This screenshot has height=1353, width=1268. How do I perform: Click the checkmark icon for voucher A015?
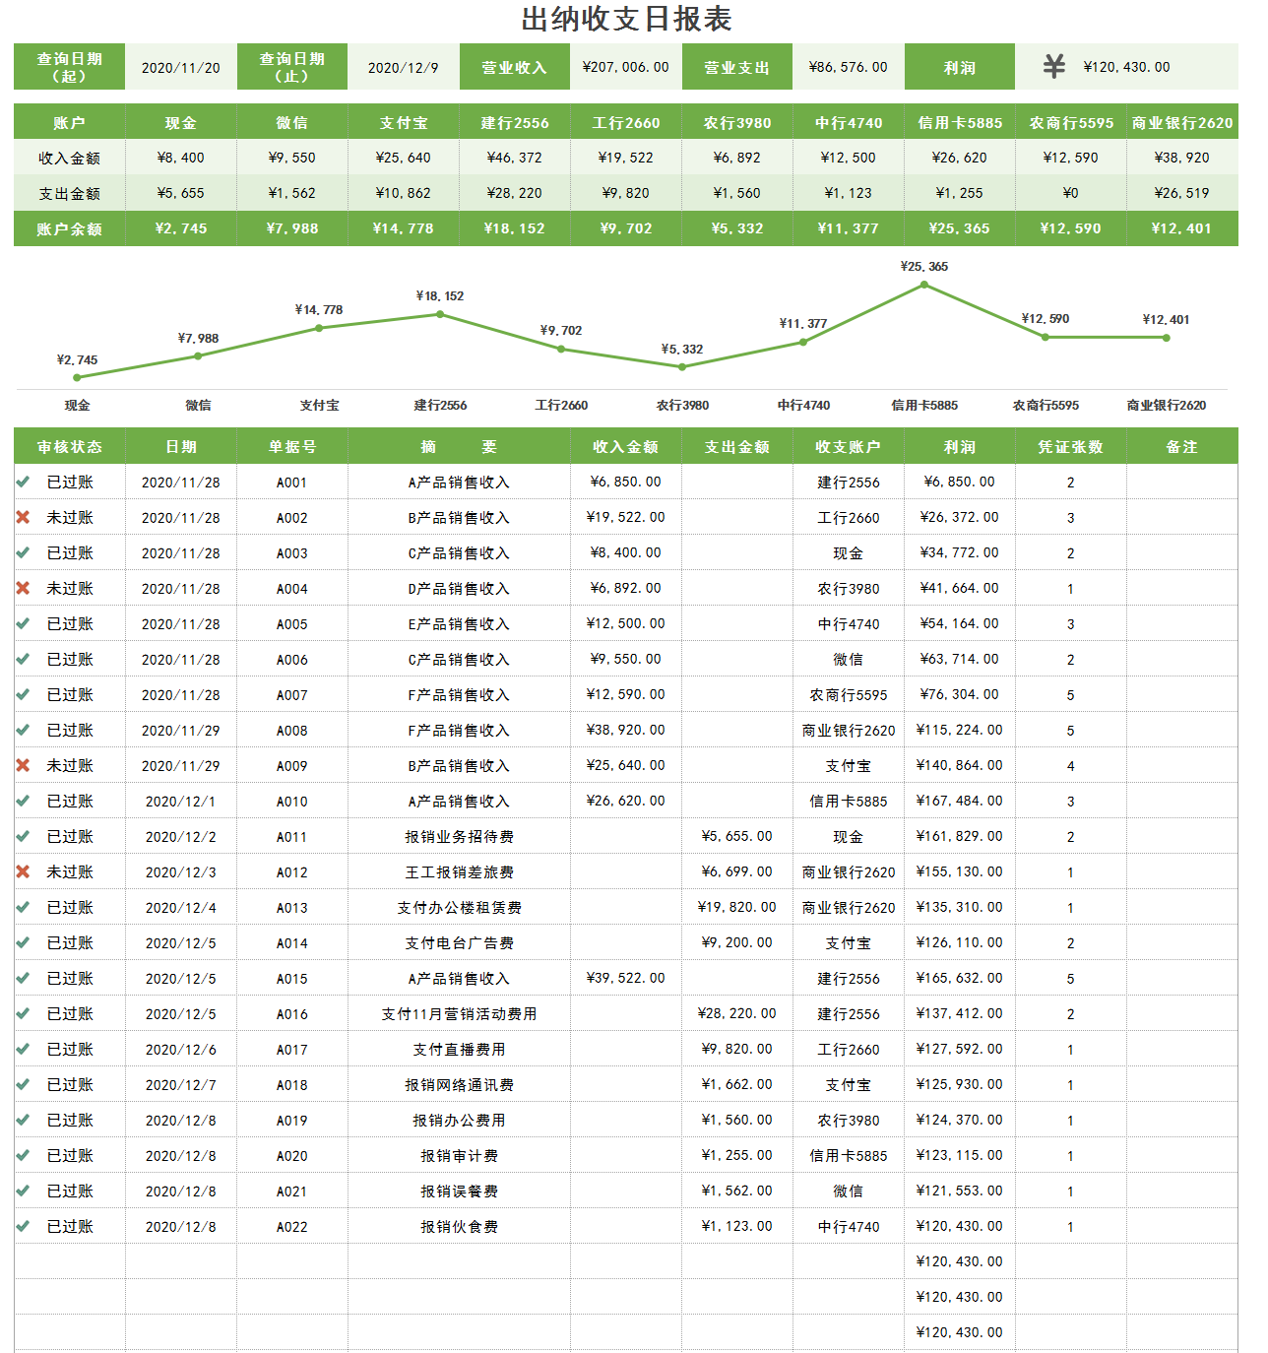22,978
